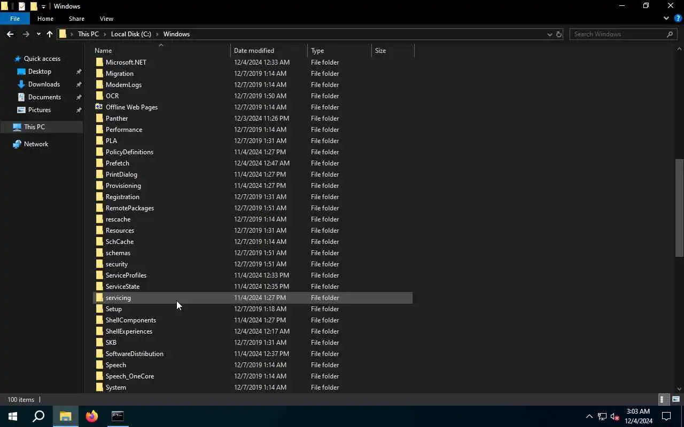Open the taskbar clock and date
The image size is (684, 427).
pyautogui.click(x=638, y=416)
